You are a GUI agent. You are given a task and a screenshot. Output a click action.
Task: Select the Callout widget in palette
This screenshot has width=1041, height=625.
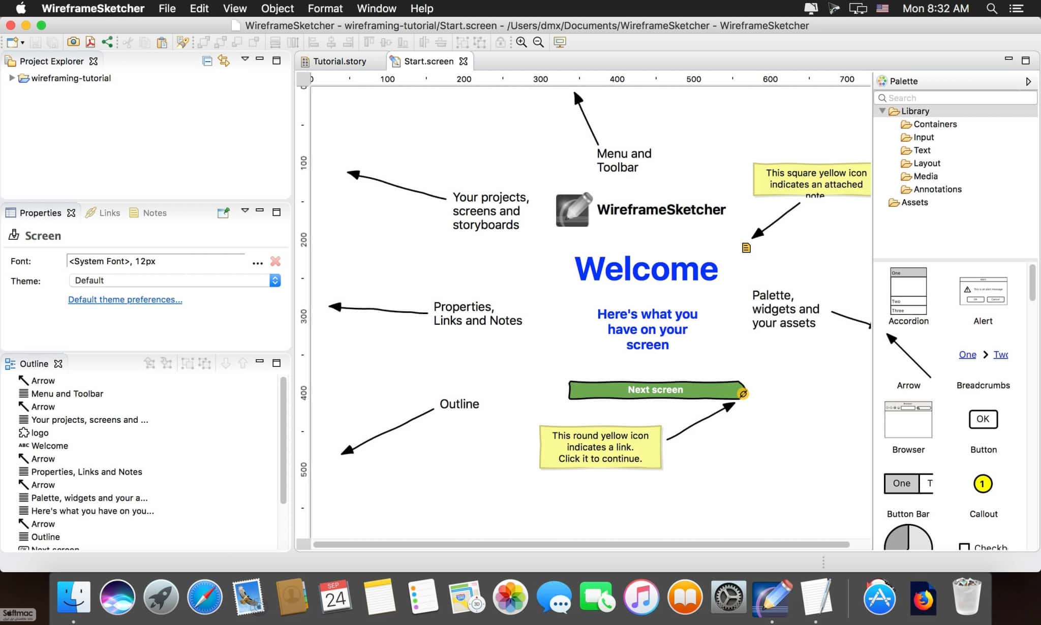click(x=983, y=495)
